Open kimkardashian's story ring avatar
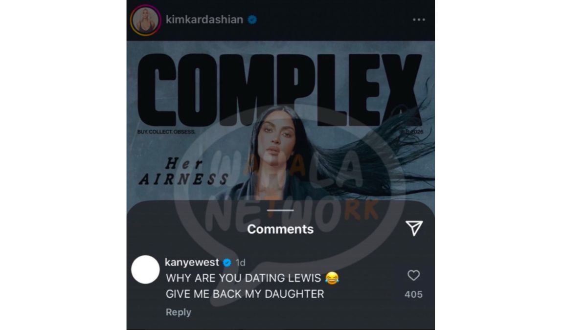The image size is (587, 330). click(x=145, y=21)
